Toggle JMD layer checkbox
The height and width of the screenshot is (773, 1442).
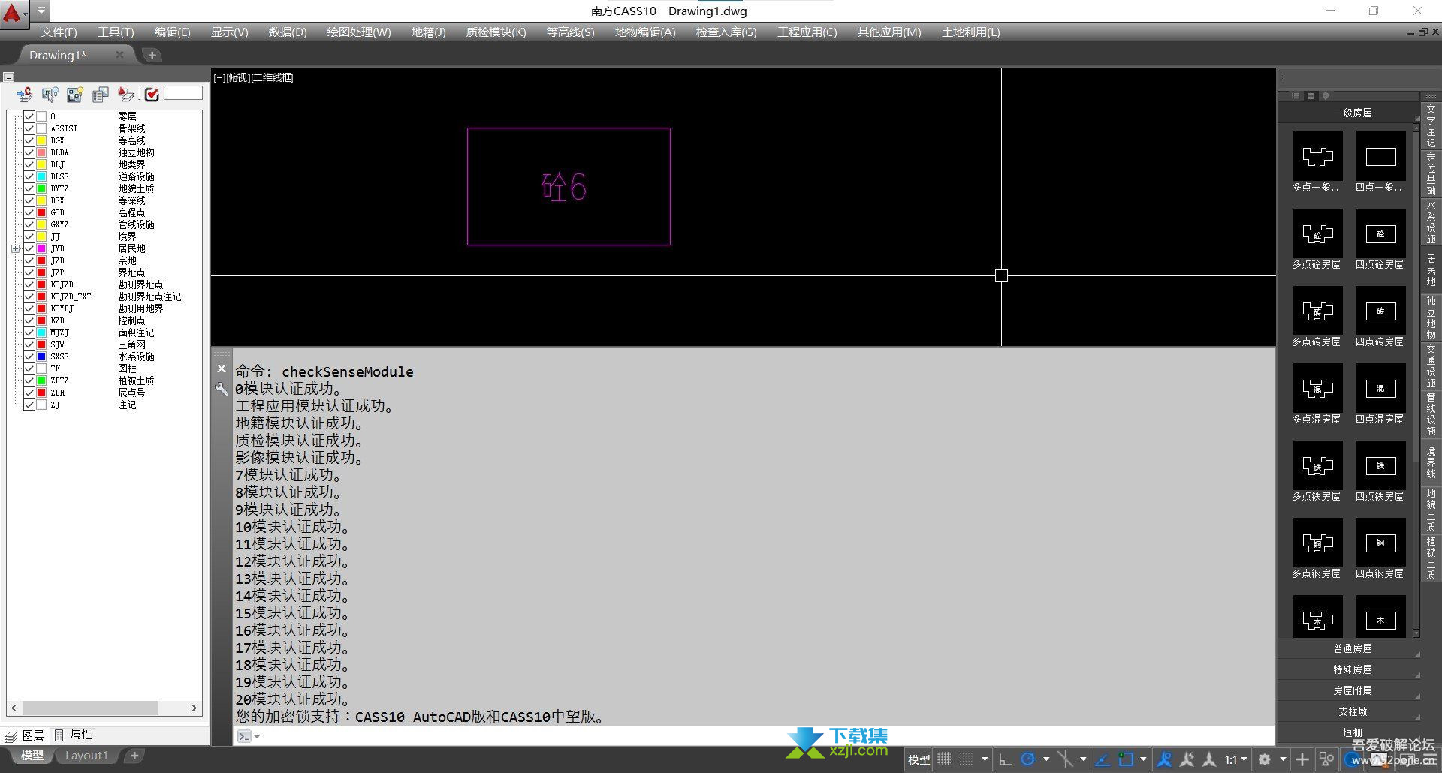click(x=29, y=248)
